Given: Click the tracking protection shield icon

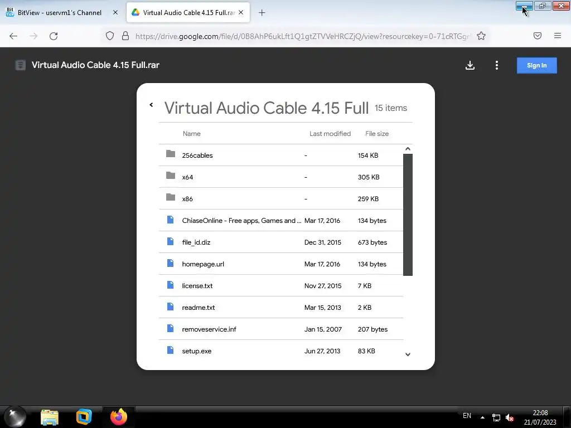Looking at the screenshot, I should point(110,36).
